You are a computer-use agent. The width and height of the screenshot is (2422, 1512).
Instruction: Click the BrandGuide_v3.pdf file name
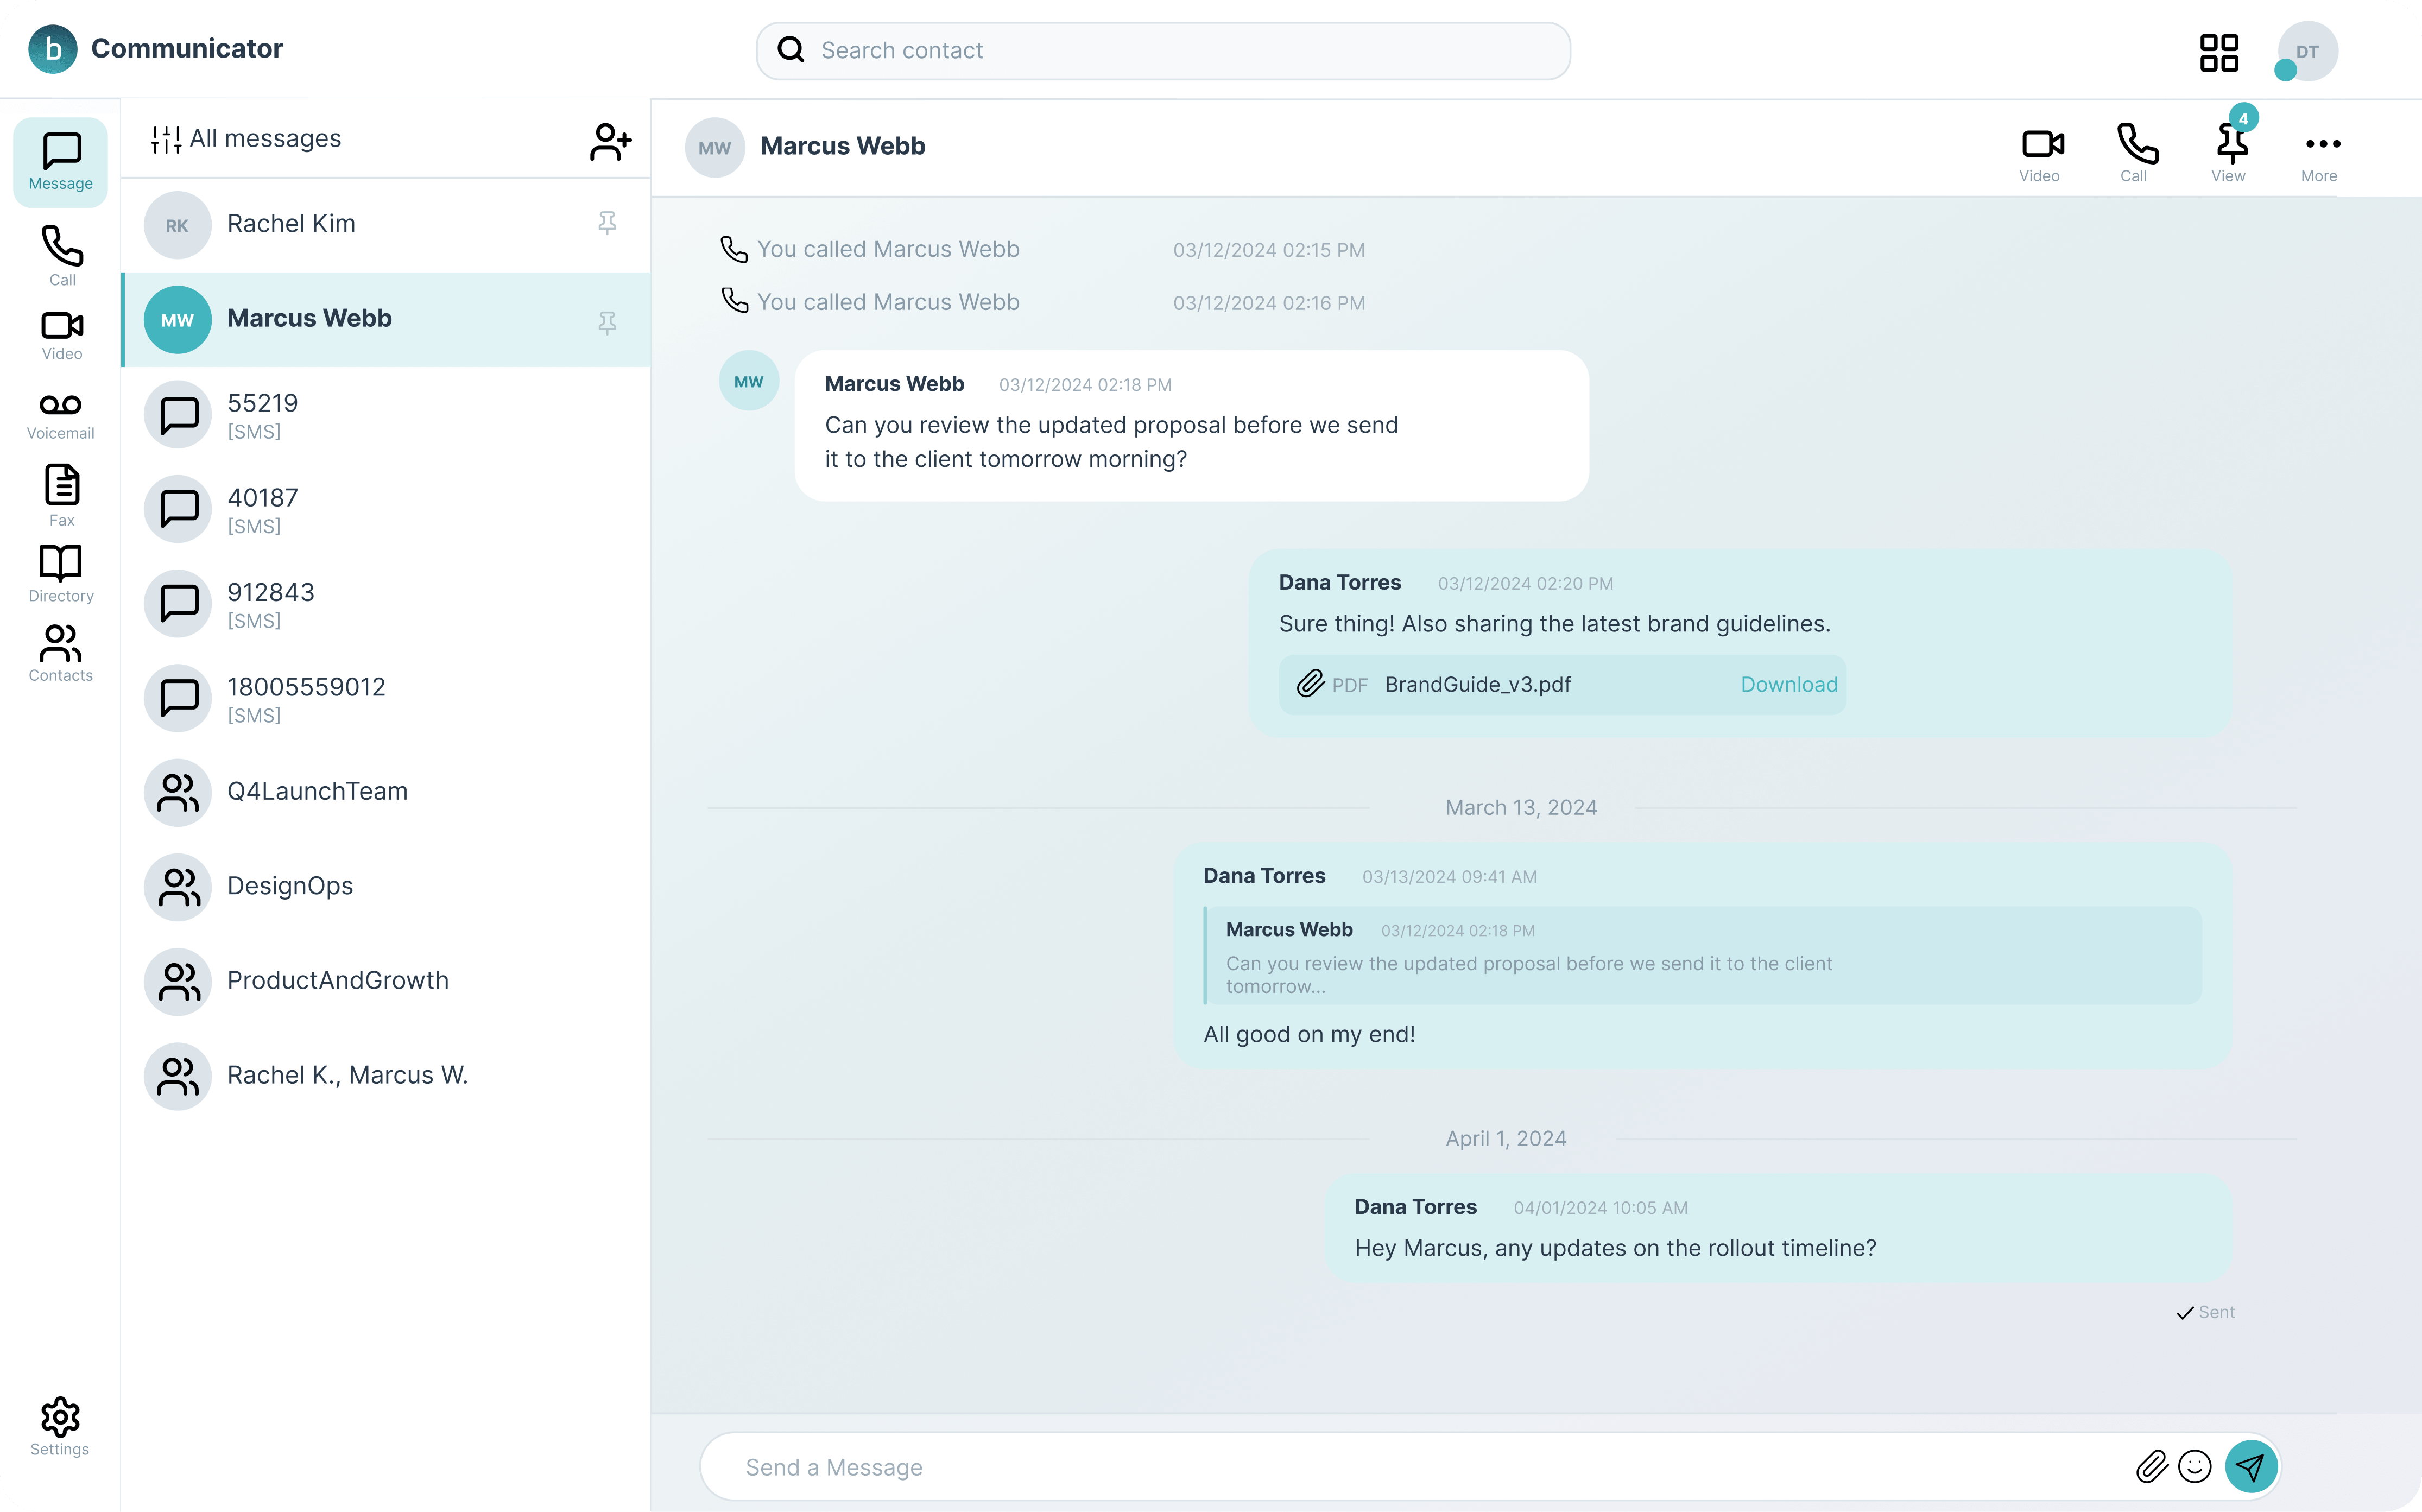click(x=1478, y=685)
